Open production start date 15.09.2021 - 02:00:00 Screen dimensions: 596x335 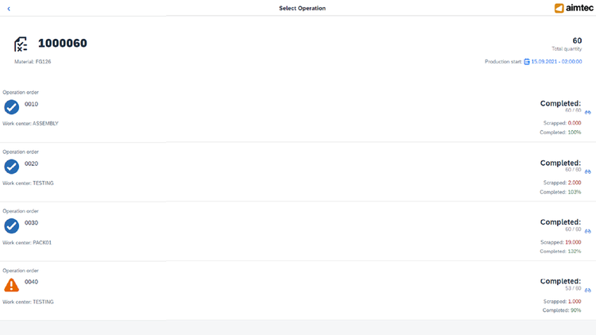pos(556,62)
